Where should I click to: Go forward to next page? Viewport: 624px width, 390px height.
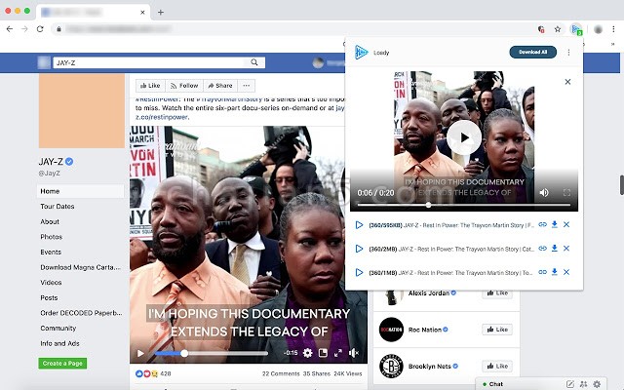24,29
